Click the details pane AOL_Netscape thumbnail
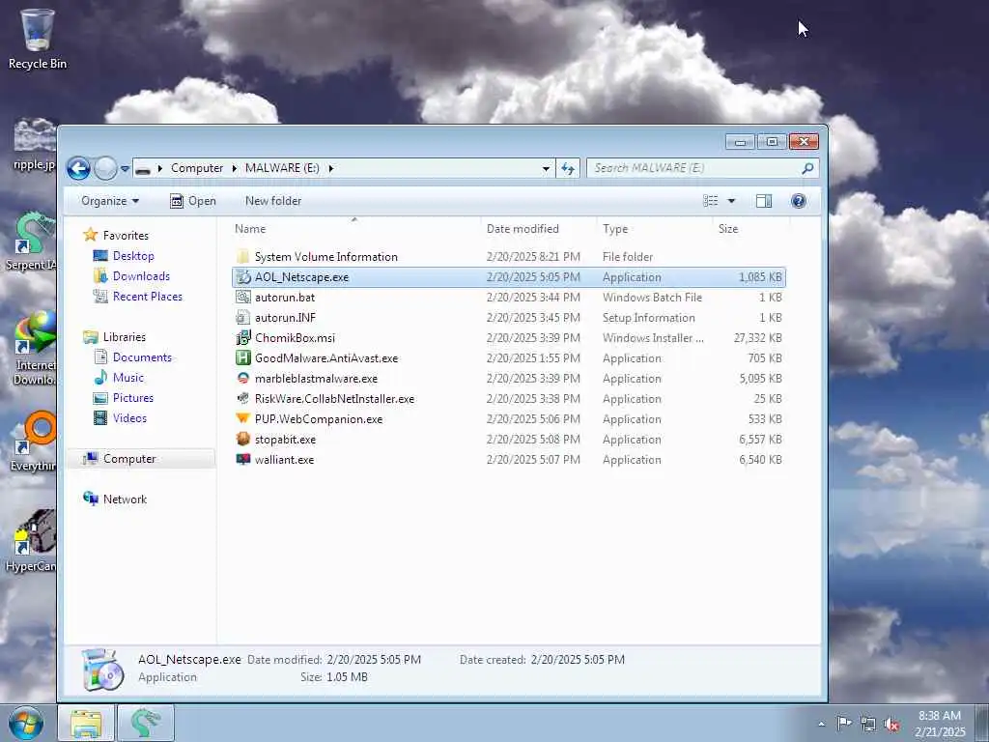989x742 pixels. coord(102,670)
